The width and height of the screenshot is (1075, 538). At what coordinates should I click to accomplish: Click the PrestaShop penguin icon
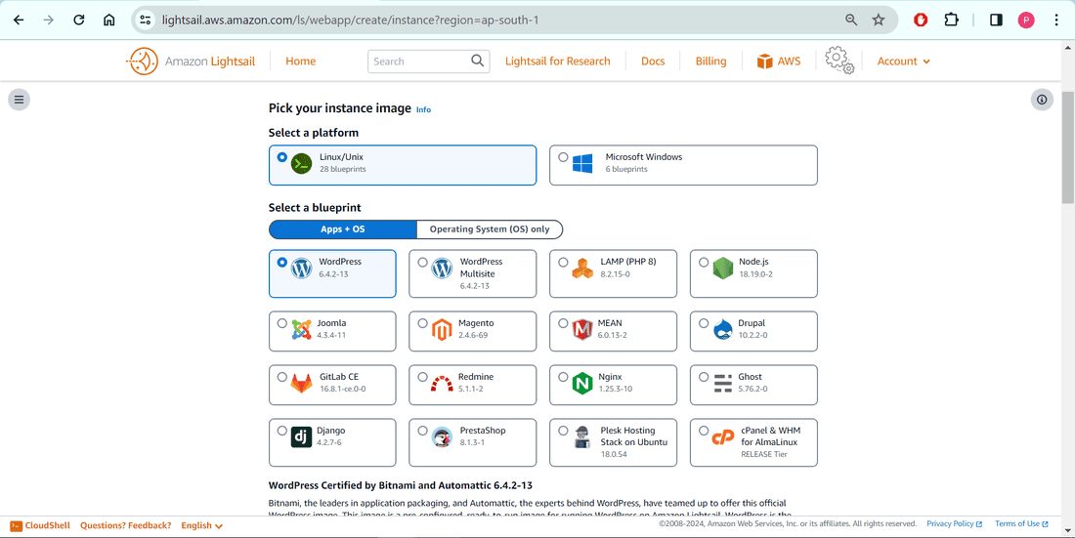[x=442, y=436]
